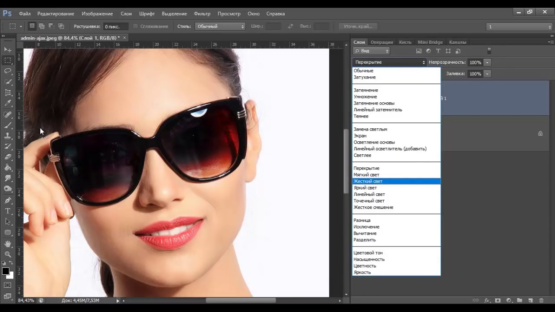555x312 pixels.
Task: Select the Horizontal Type tool
Action: [x=8, y=211]
